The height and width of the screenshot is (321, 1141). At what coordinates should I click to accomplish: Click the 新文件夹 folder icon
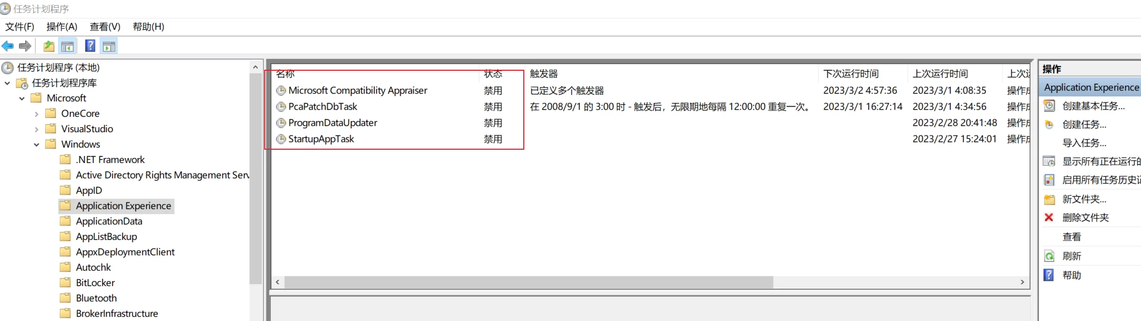[x=1050, y=199]
